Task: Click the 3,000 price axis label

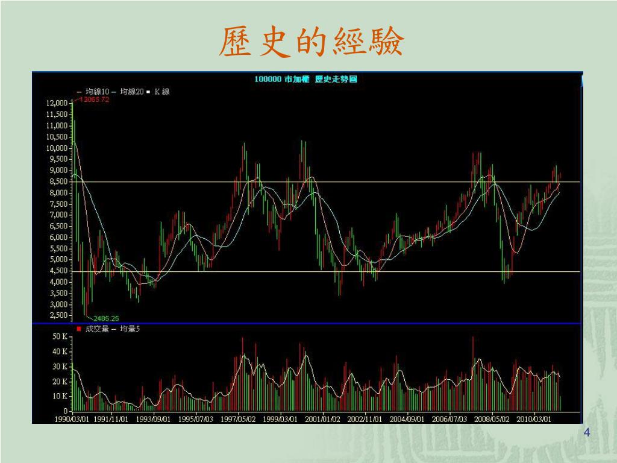Action: [58, 304]
